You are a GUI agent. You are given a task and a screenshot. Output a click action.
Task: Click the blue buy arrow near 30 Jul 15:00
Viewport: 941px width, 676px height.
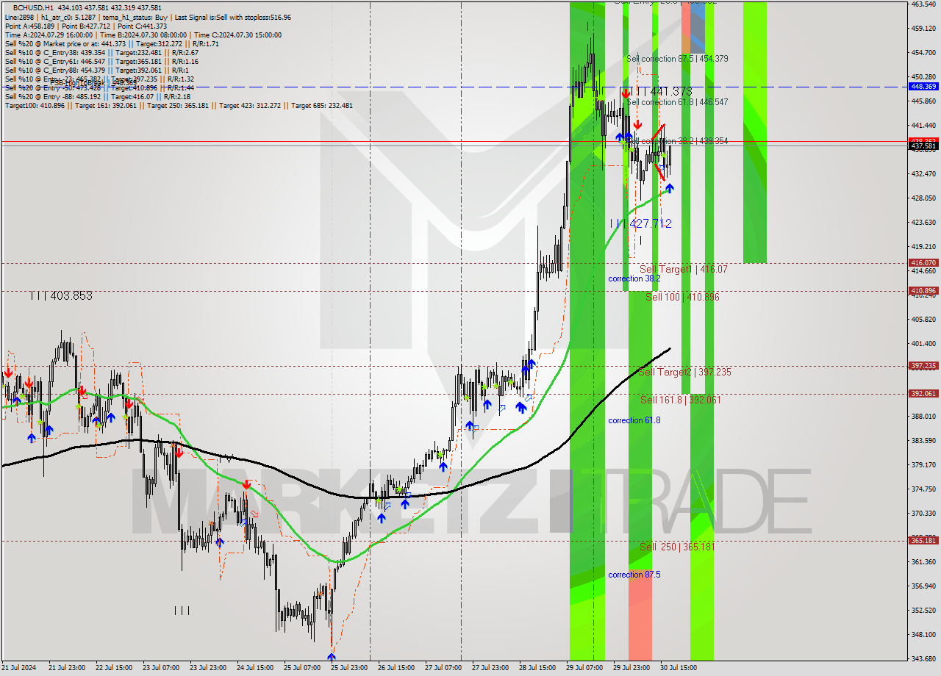[x=669, y=189]
